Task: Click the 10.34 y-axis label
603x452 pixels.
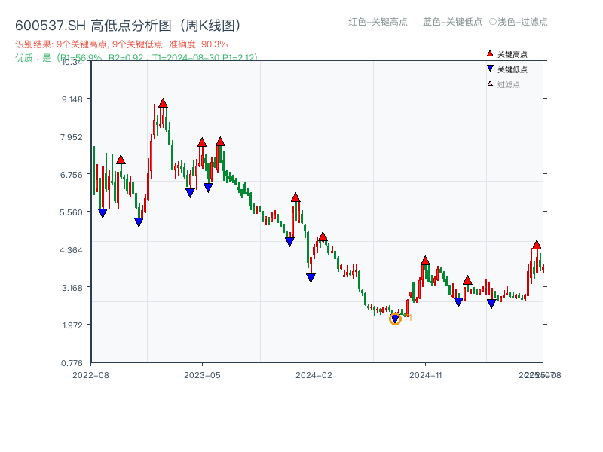Action: tap(73, 64)
